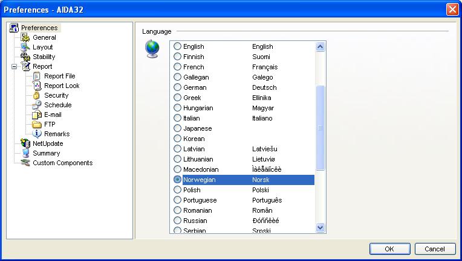Open the Remarks settings page
This screenshot has height=261, width=462.
click(57, 134)
